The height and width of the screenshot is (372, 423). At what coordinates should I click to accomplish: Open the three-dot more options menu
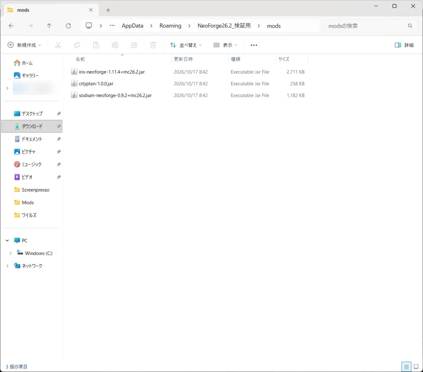click(x=254, y=45)
